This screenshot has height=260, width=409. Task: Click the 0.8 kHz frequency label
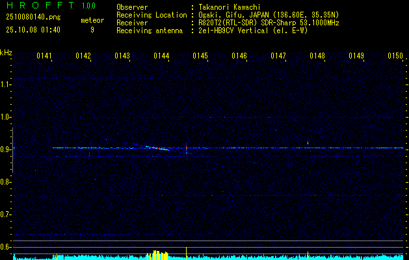tap(5, 182)
